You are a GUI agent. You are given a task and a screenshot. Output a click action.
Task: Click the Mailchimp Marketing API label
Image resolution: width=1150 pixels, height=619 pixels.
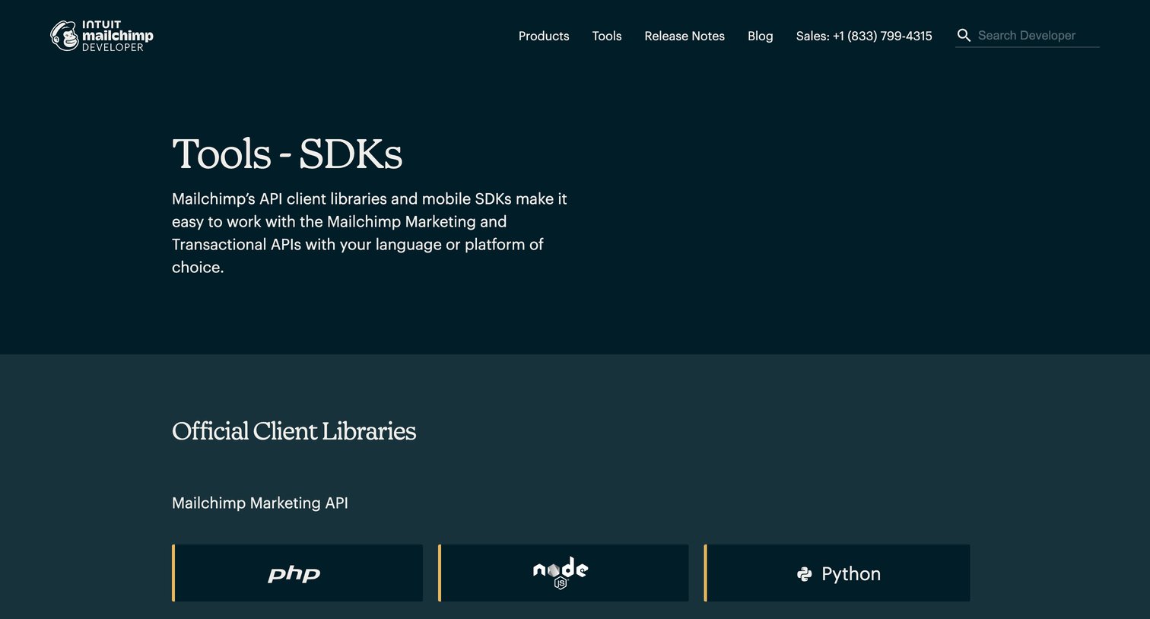(x=260, y=503)
